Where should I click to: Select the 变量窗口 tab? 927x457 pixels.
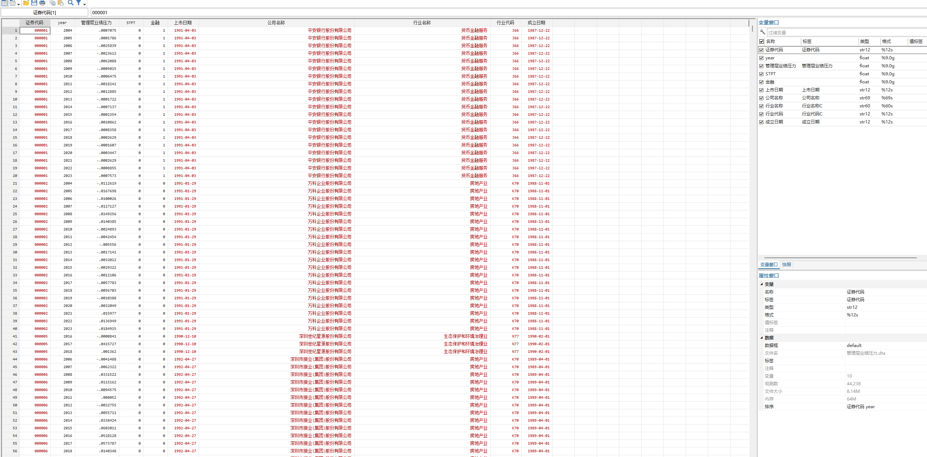(x=769, y=265)
